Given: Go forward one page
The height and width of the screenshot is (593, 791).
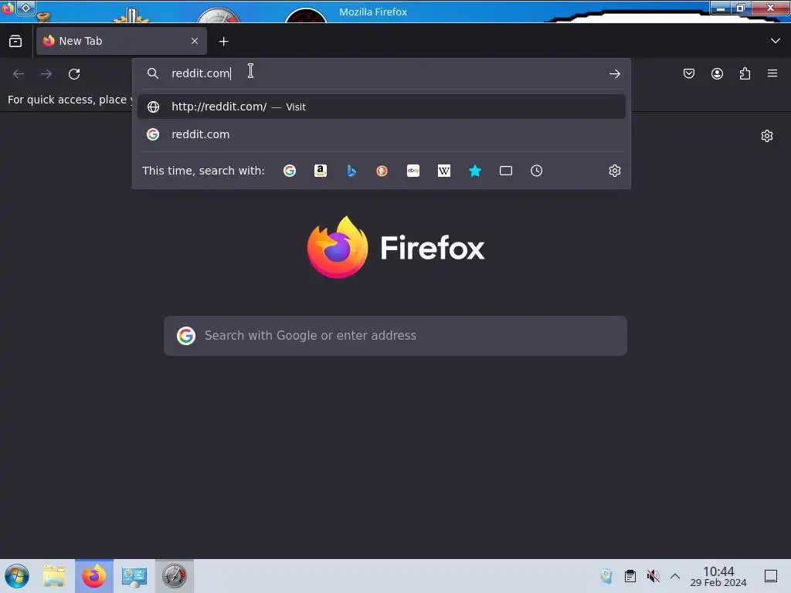Looking at the screenshot, I should (x=46, y=74).
